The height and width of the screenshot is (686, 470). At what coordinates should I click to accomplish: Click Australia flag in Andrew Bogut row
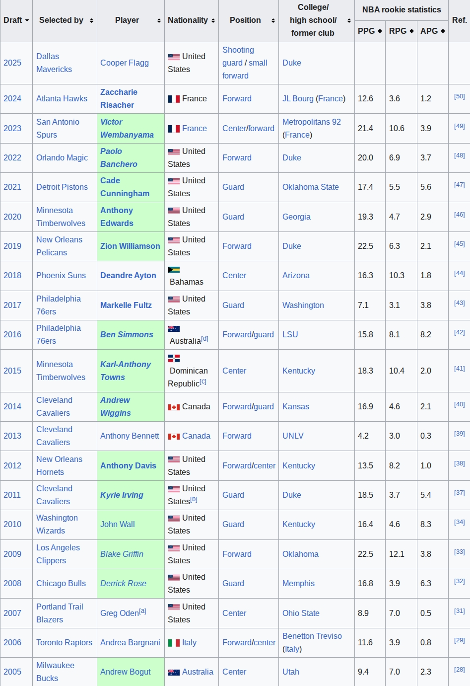coord(174,672)
